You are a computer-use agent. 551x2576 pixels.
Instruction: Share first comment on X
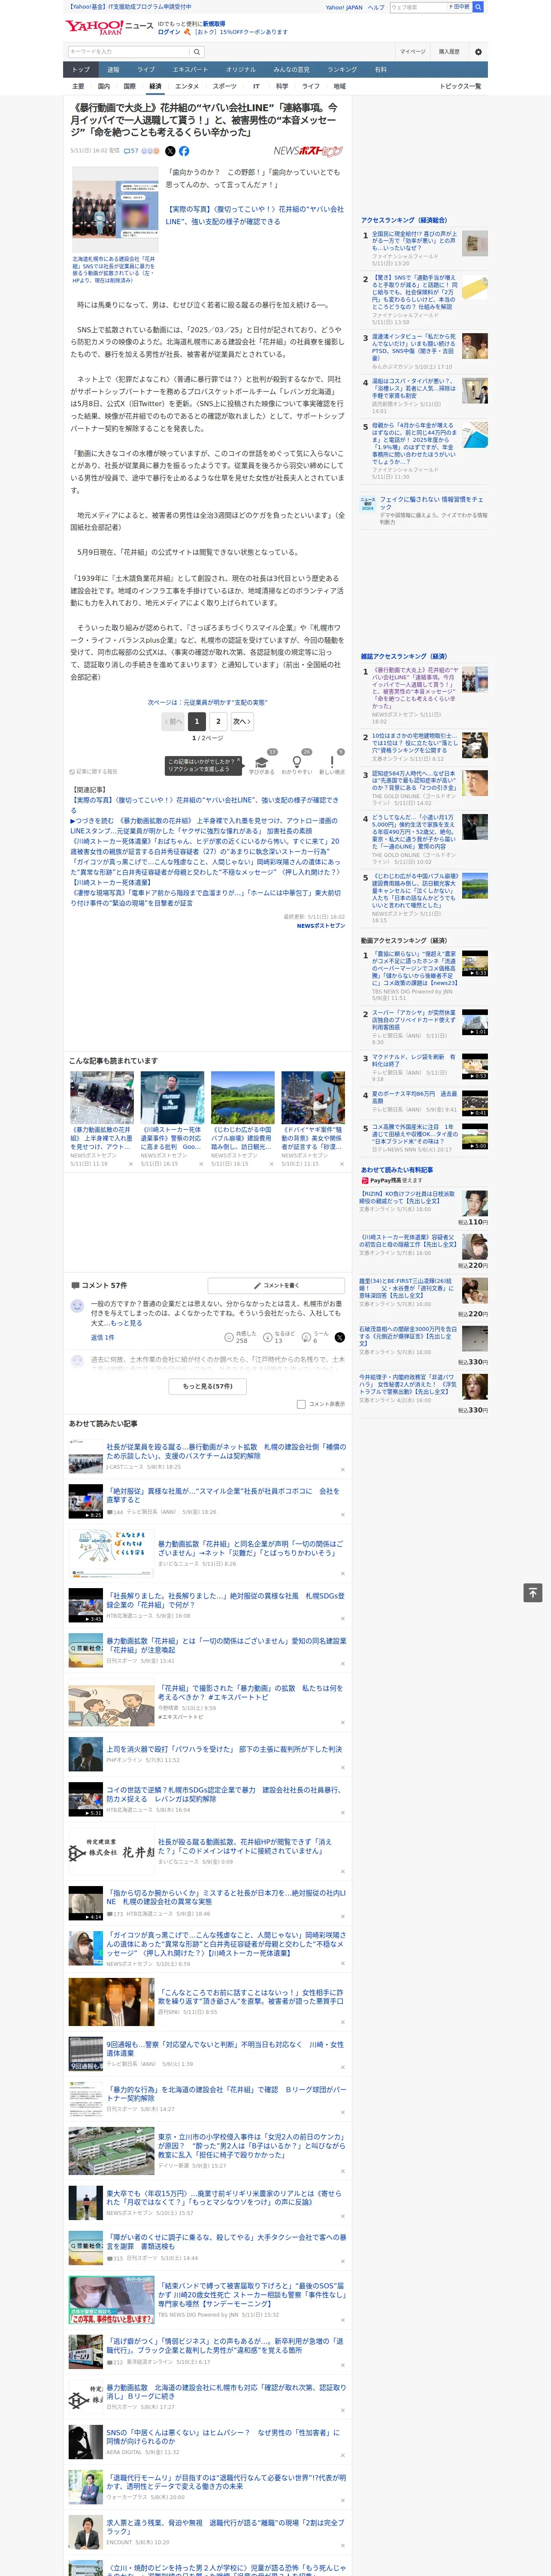click(x=340, y=1337)
